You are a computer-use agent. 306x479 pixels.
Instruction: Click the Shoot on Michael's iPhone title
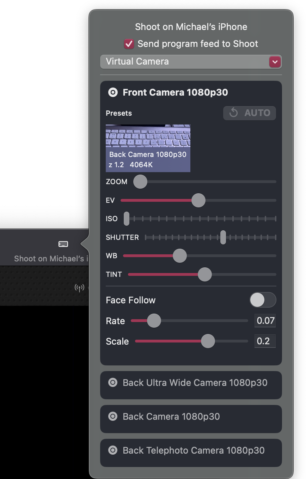click(191, 27)
